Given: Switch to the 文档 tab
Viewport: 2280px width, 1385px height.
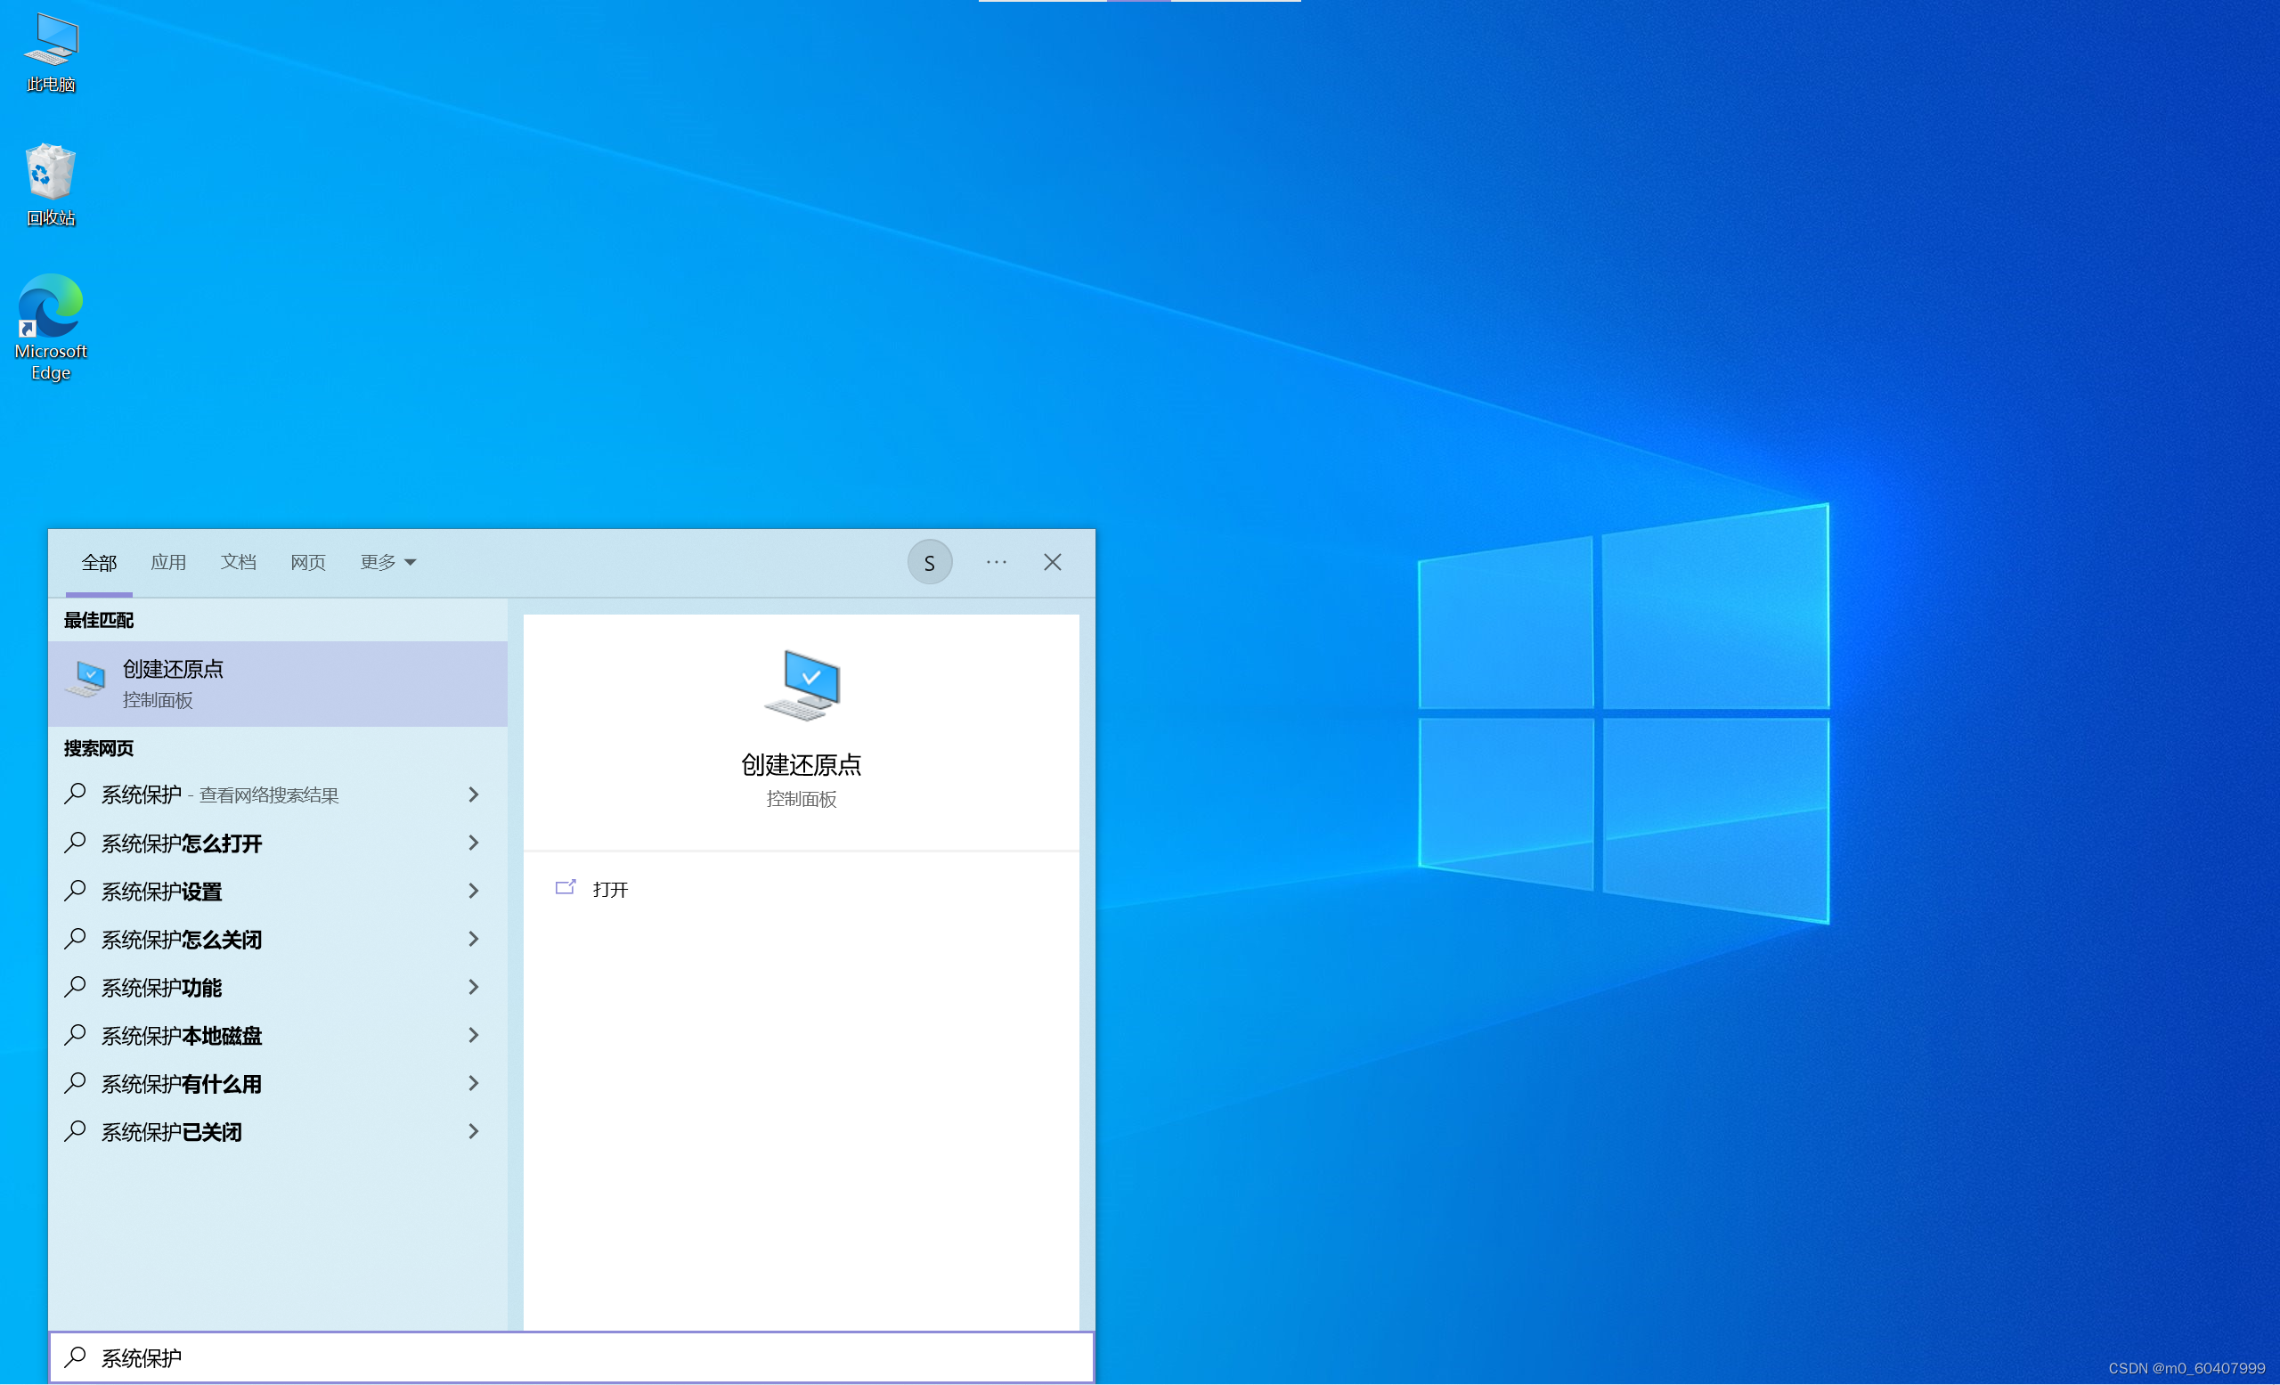Looking at the screenshot, I should [x=238, y=563].
